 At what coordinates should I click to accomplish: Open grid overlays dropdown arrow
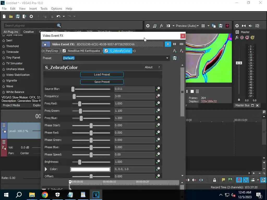click(x=208, y=26)
